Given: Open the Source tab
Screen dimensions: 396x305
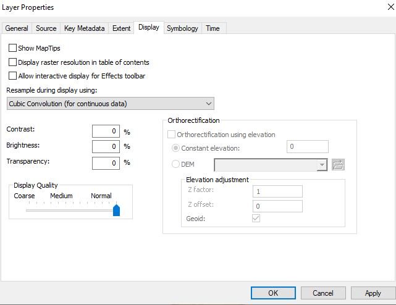Looking at the screenshot, I should coord(46,28).
